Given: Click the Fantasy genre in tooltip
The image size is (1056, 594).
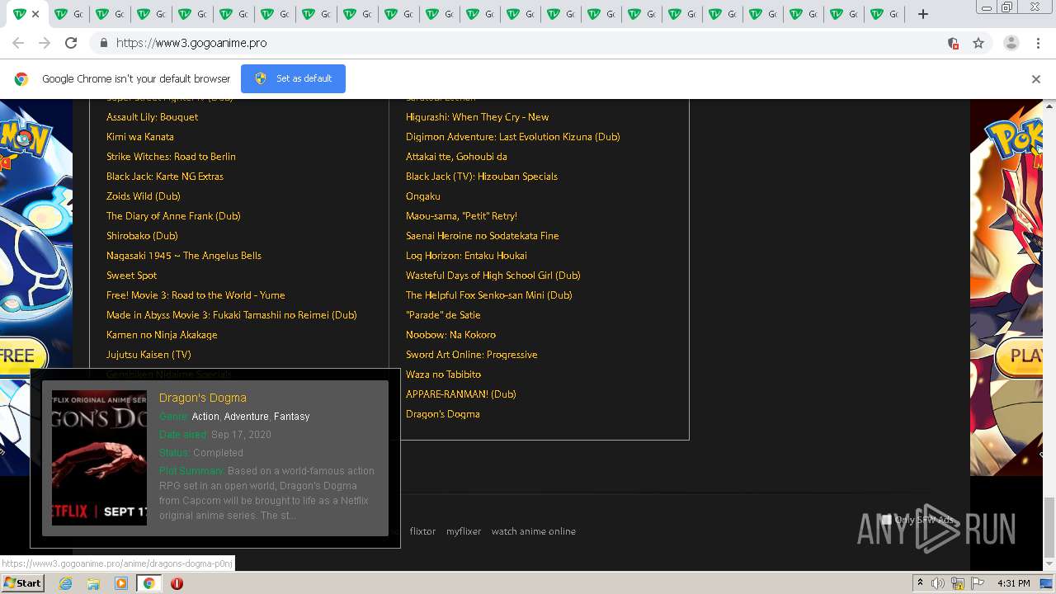Looking at the screenshot, I should 291,417.
